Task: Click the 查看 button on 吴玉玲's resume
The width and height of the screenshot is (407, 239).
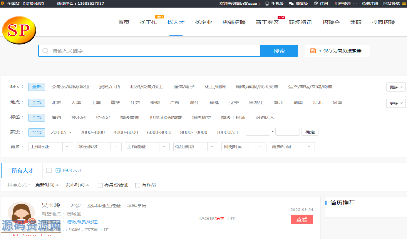Action: pos(302,219)
